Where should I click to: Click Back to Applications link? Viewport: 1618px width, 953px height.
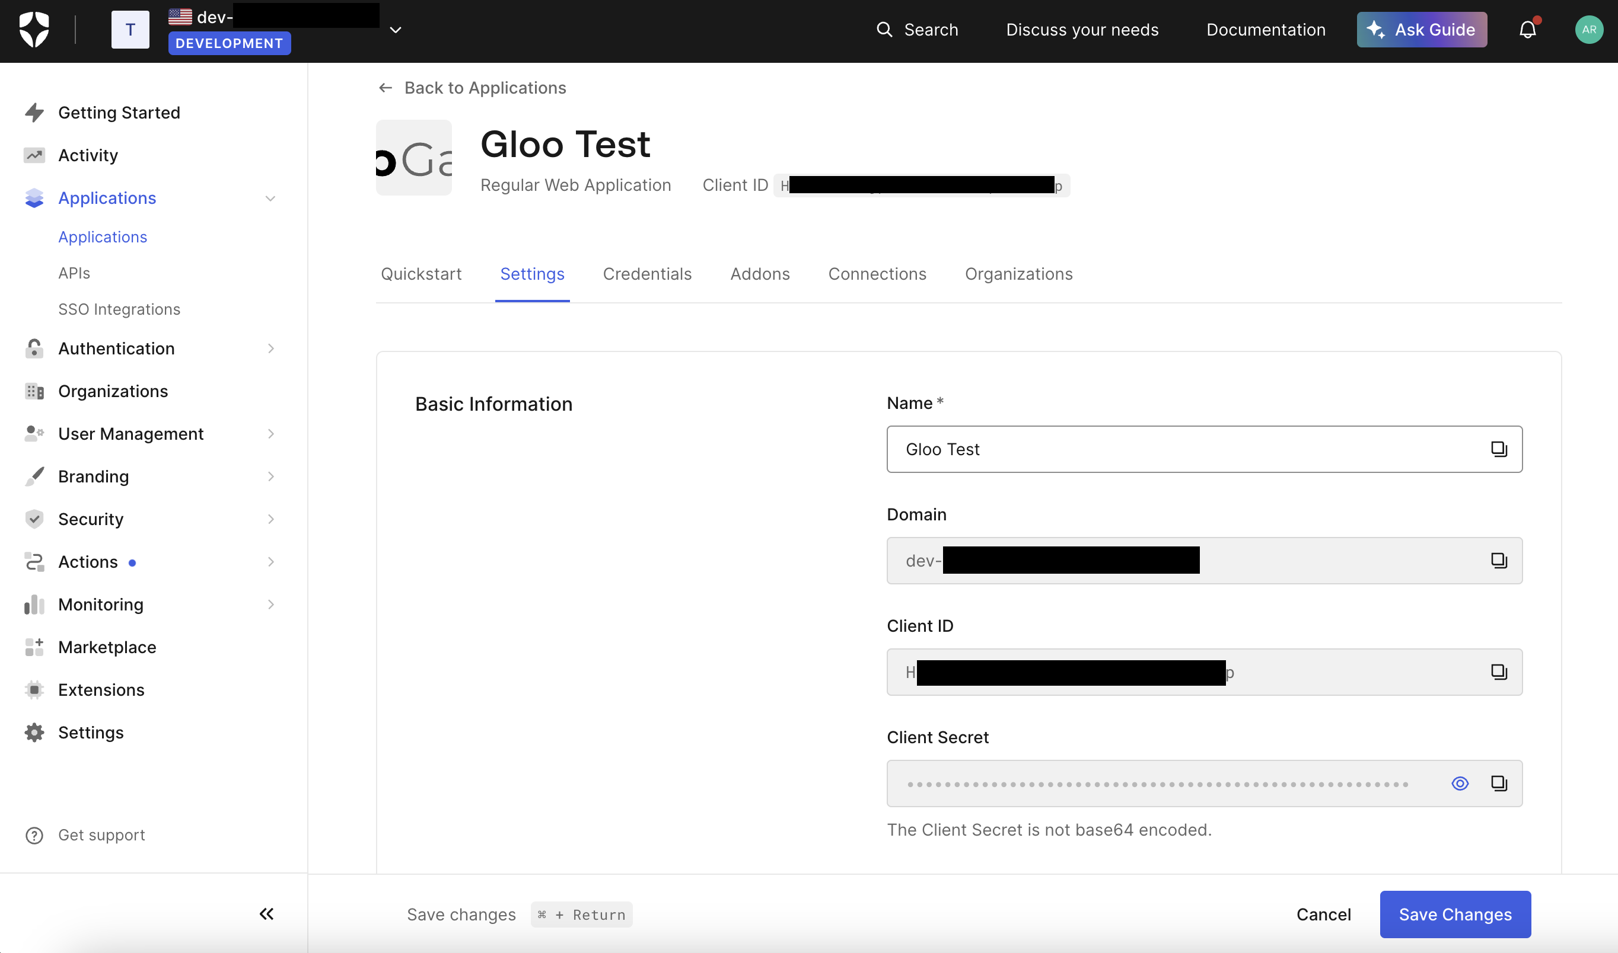[x=471, y=86]
